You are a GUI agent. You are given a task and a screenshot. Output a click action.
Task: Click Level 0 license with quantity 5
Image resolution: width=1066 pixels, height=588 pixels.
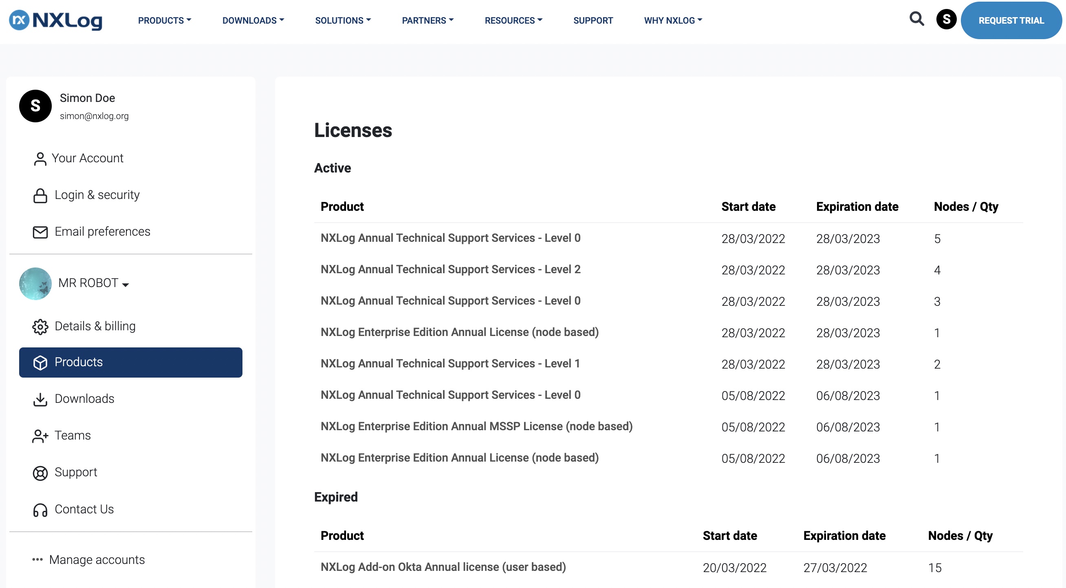tap(450, 238)
